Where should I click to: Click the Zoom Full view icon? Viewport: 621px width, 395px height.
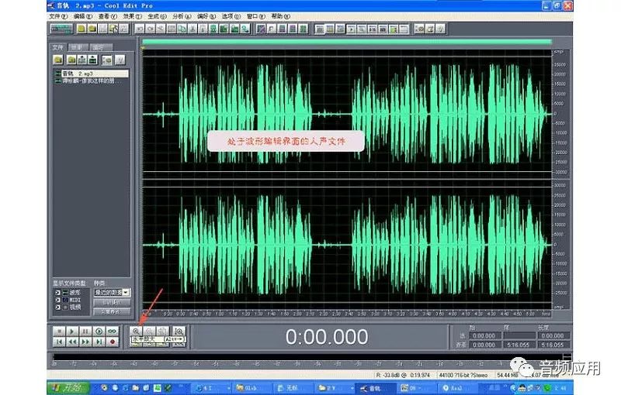163,331
